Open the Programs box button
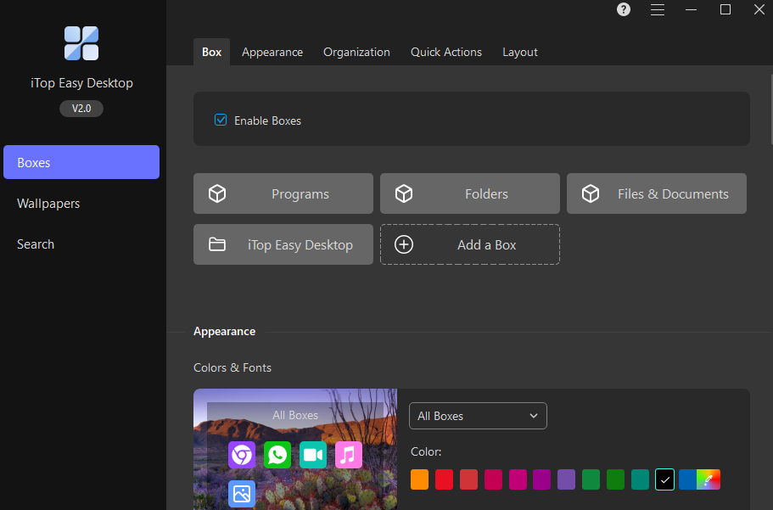This screenshot has width=773, height=510. coord(283,193)
